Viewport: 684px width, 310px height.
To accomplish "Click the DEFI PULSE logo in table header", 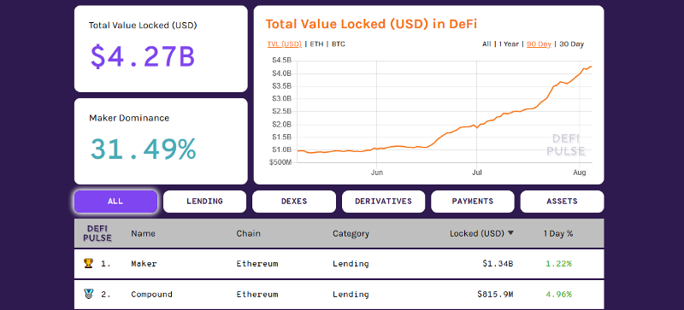I will pyautogui.click(x=97, y=233).
